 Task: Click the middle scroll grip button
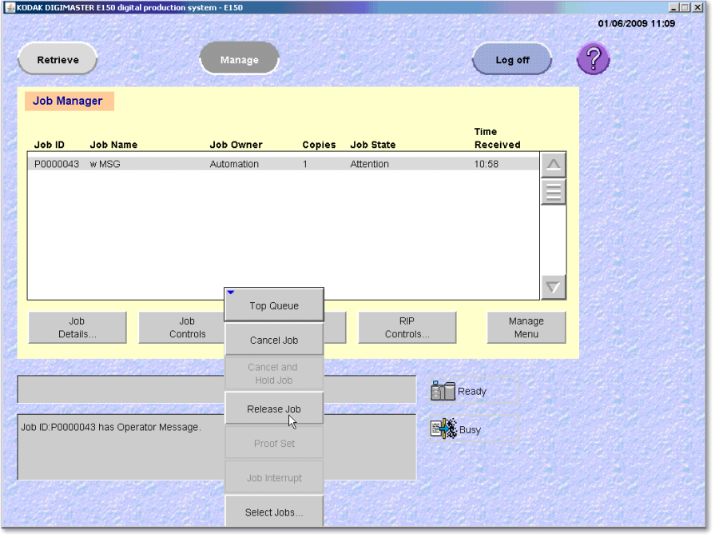click(x=553, y=192)
